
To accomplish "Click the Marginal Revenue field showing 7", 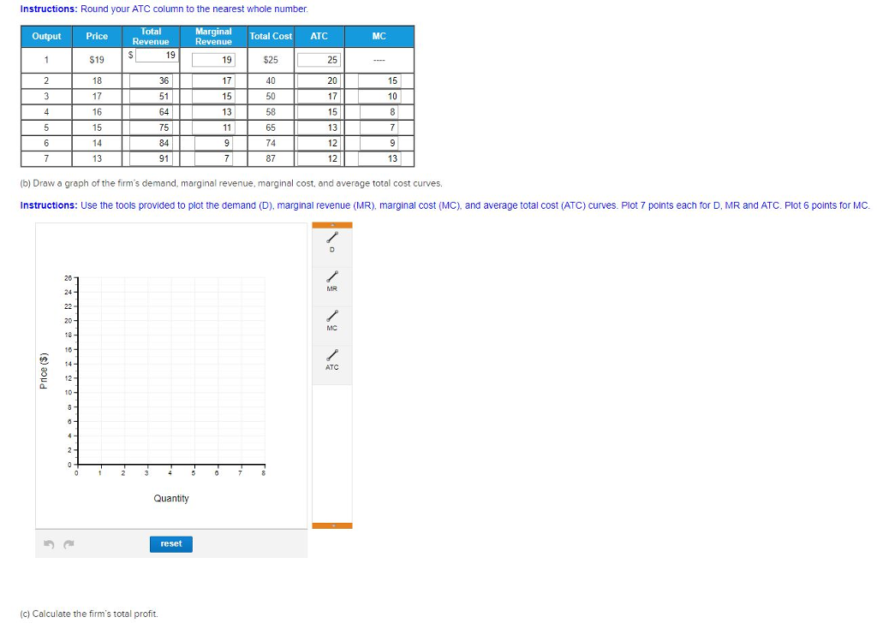I will coord(214,158).
